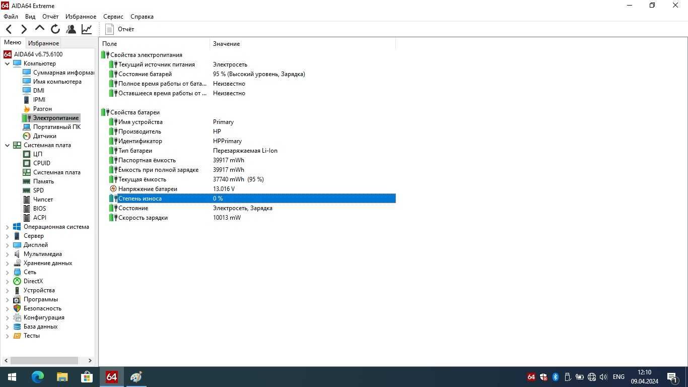Expand the Устройства branch
Image resolution: width=688 pixels, height=387 pixels.
7,290
